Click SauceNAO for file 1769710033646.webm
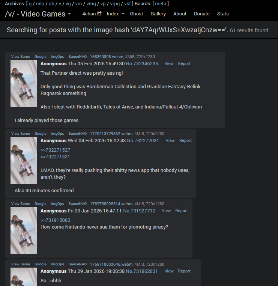278x286 pixels. coord(78,264)
